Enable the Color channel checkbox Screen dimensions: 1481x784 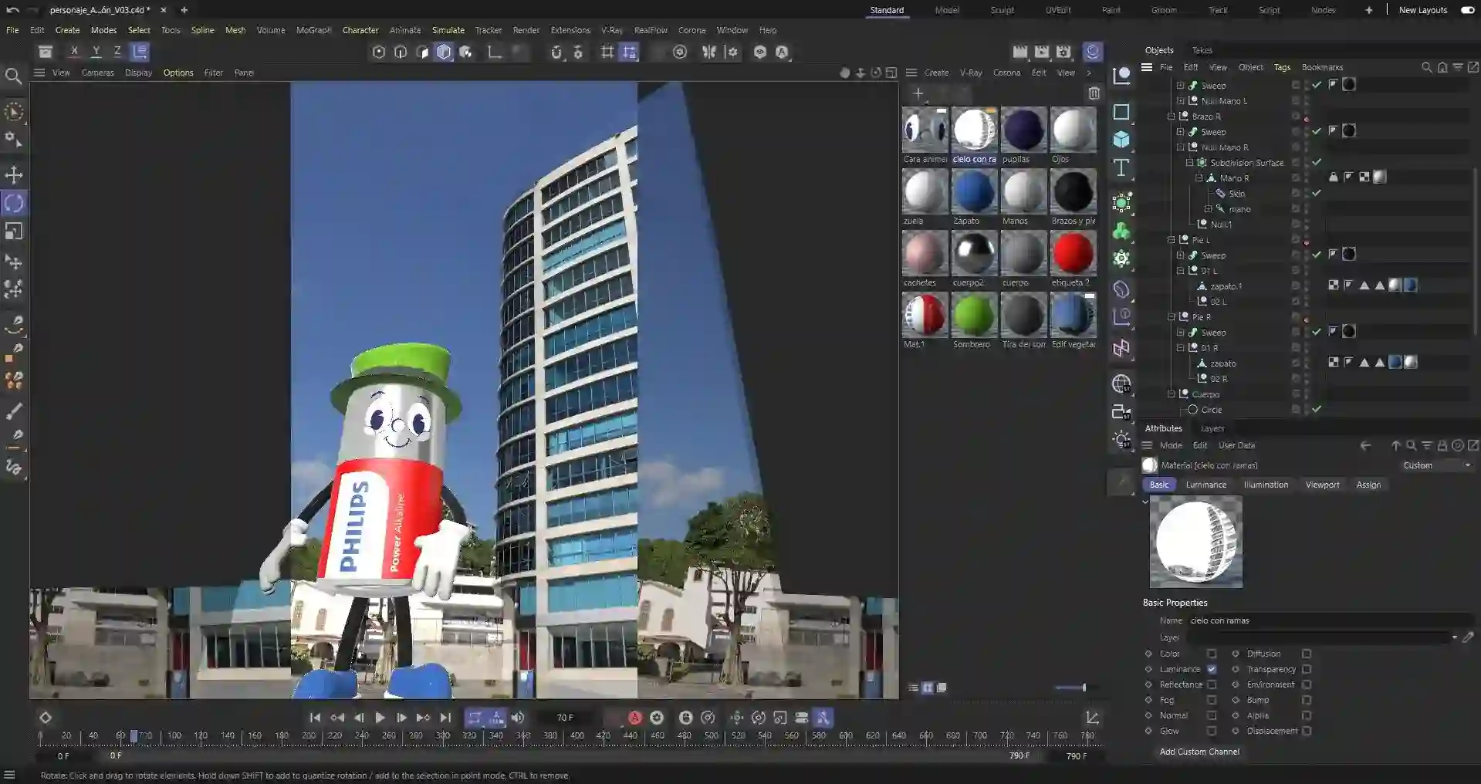pos(1212,654)
